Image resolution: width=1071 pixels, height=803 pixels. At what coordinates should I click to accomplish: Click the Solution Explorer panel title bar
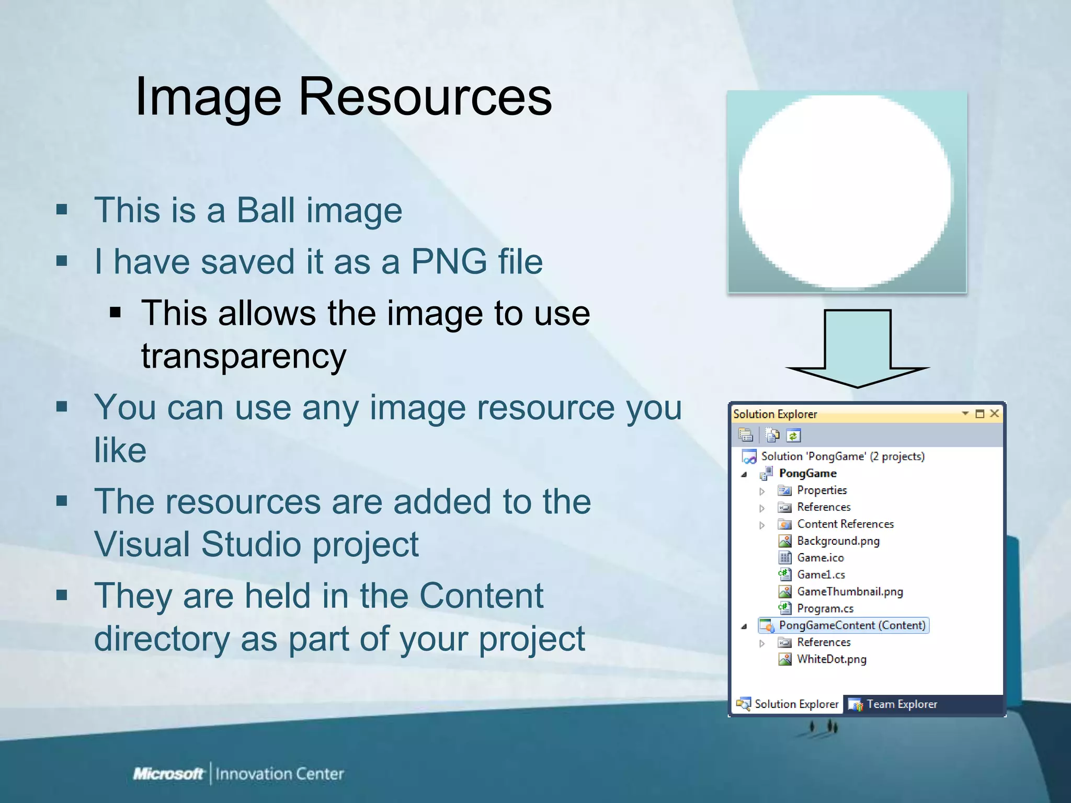point(867,414)
